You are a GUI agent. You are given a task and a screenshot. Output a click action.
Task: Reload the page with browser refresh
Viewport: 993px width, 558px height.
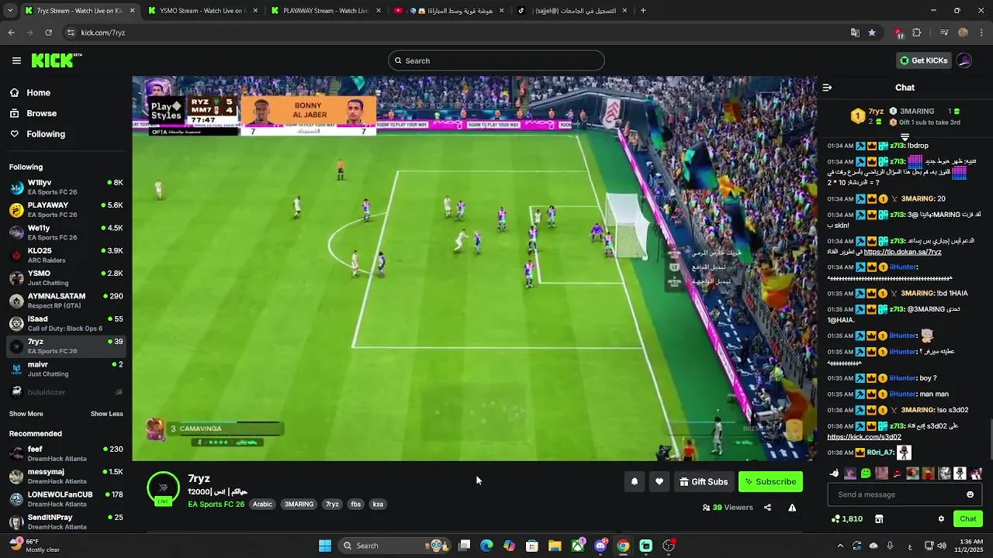pos(48,33)
